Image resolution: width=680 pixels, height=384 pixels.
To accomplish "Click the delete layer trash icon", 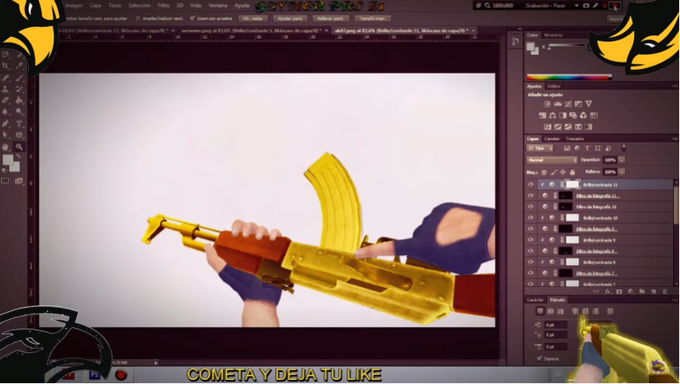I will pyautogui.click(x=665, y=292).
